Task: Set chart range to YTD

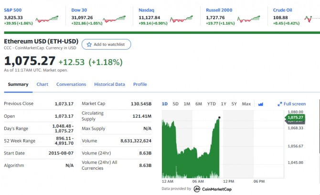Action: 211,104
